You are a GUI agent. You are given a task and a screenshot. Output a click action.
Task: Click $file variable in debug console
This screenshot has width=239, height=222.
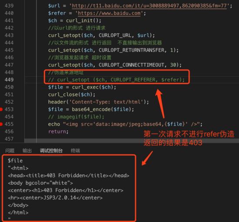point(15,160)
